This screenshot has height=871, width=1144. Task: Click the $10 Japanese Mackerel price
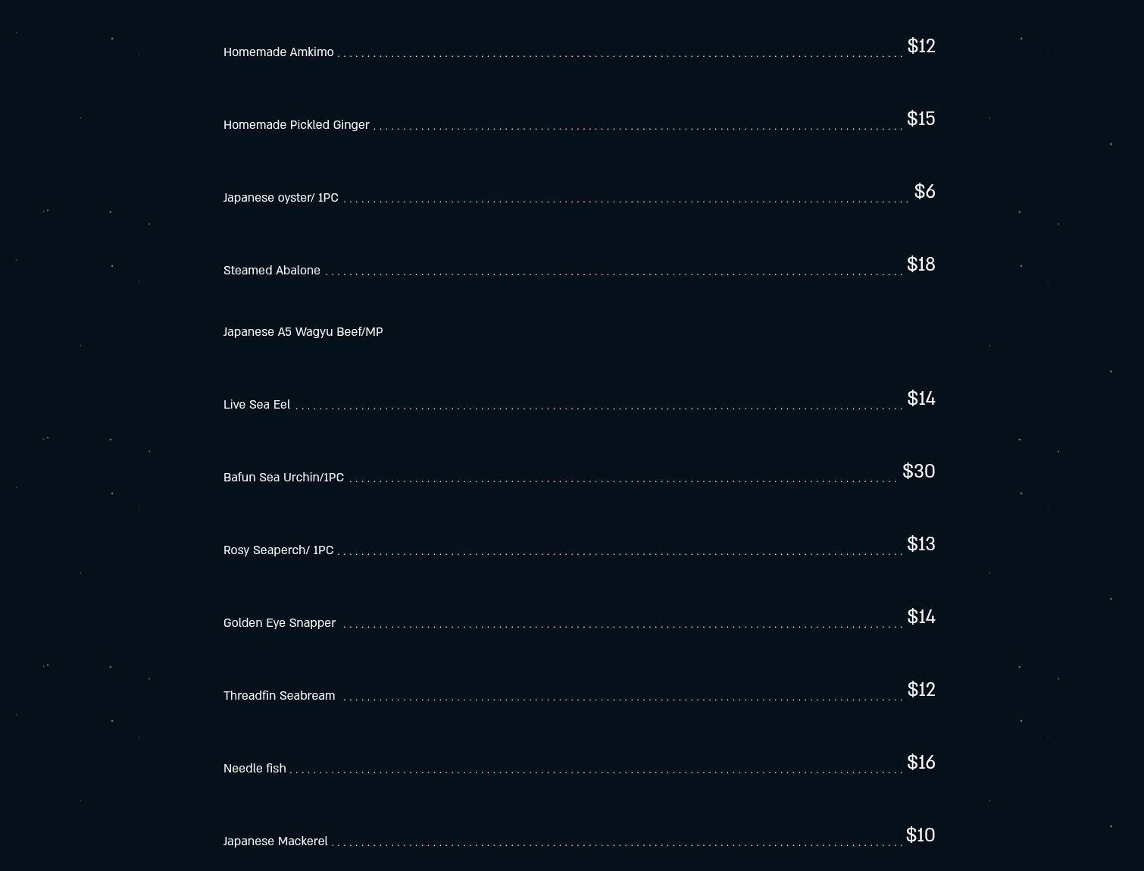920,835
